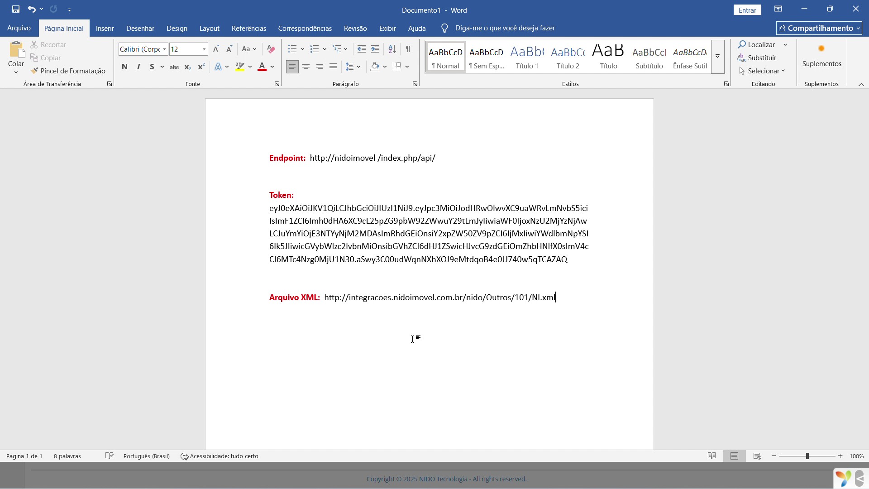This screenshot has width=869, height=489.
Task: Toggle bold formatting N button
Action: 124,67
